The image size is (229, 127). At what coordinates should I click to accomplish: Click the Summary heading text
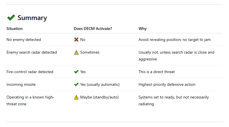click(x=32, y=18)
